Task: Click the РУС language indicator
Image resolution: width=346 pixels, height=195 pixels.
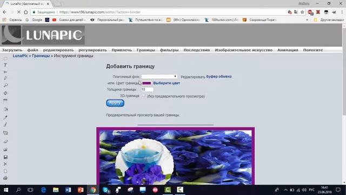Action: tap(311, 190)
